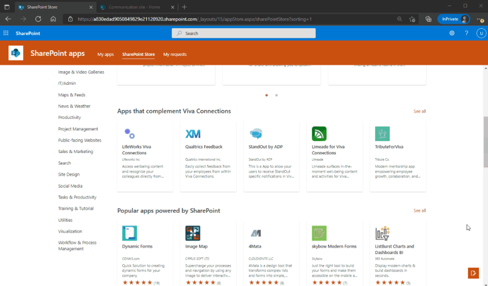Select the StandOut by ADP app icon
The width and height of the screenshot is (488, 286).
[256, 133]
